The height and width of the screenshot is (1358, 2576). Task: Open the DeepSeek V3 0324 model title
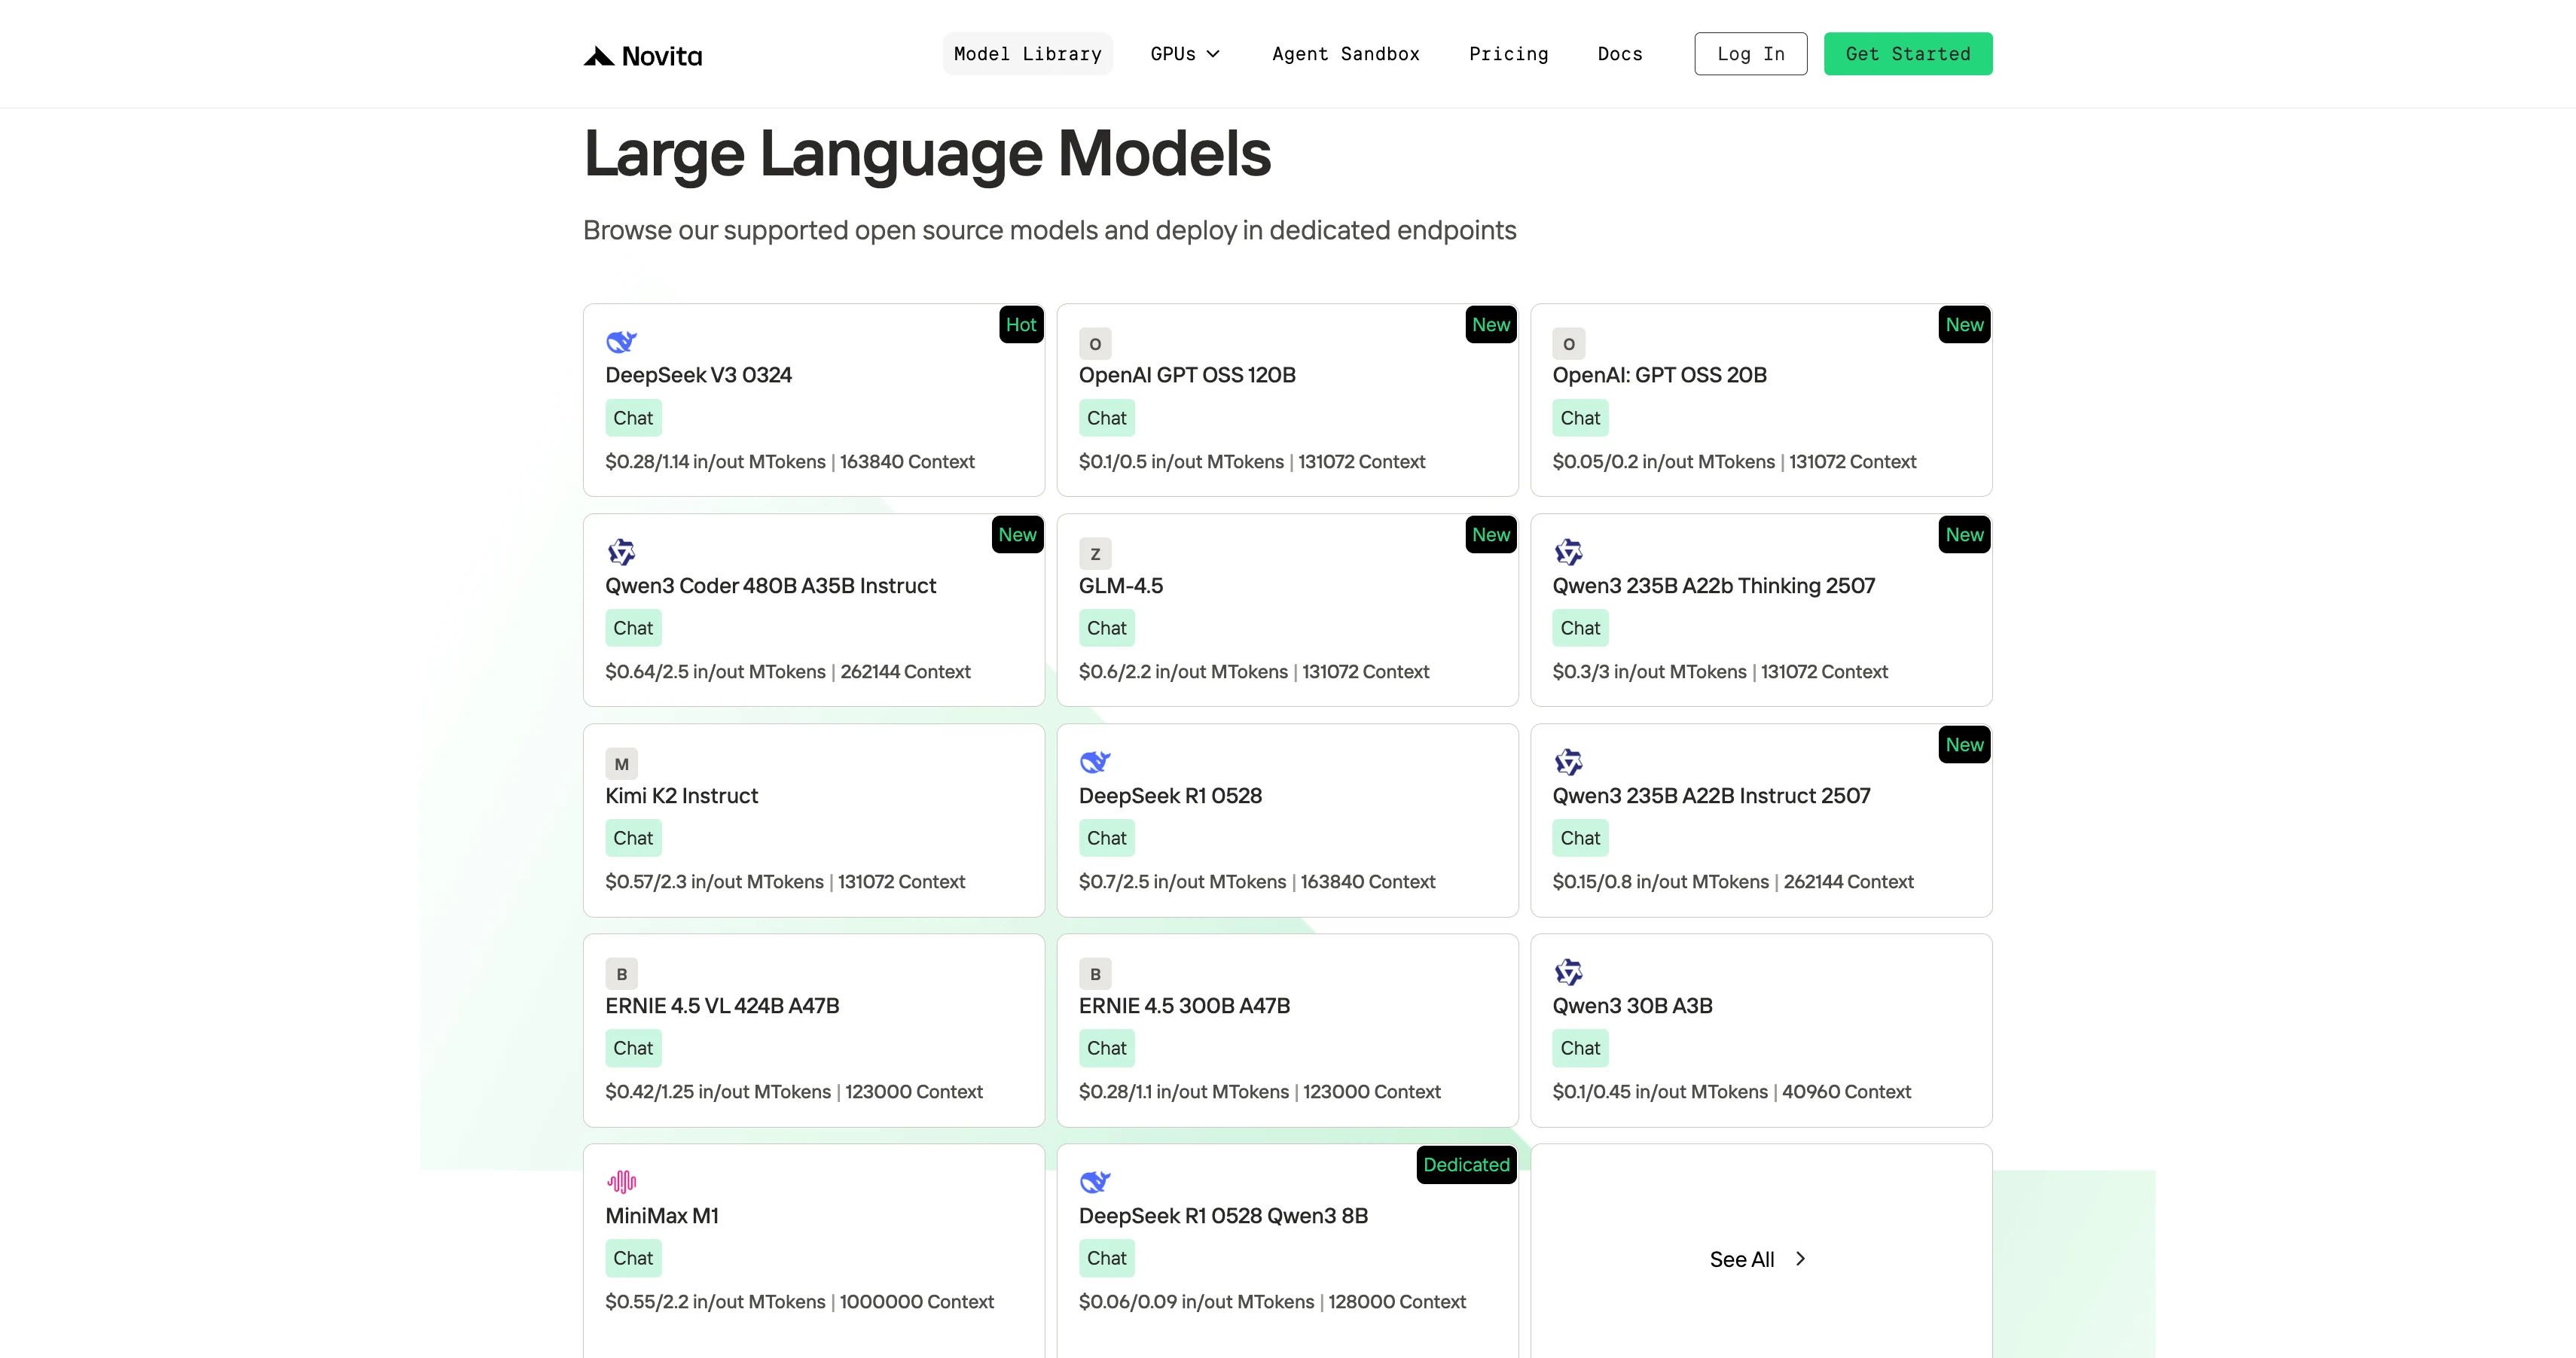click(x=698, y=376)
